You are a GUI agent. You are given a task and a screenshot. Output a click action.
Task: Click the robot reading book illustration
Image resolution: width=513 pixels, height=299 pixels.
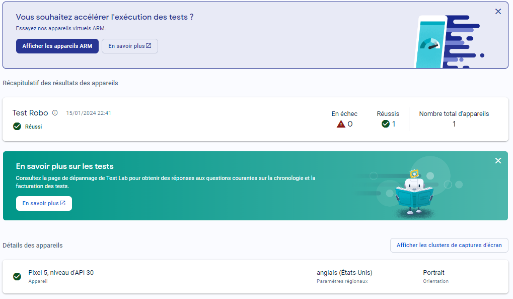(412, 194)
